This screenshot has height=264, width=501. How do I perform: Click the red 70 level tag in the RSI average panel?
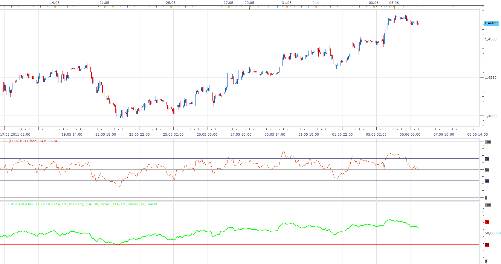(x=487, y=222)
